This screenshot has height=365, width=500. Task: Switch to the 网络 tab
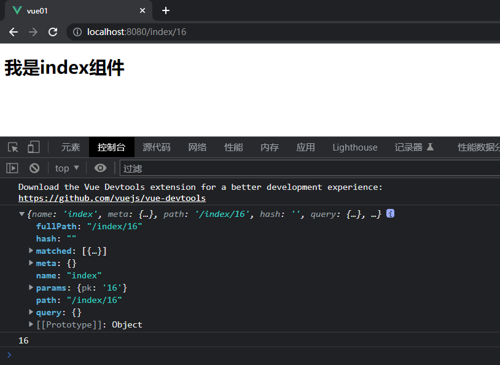(x=197, y=147)
